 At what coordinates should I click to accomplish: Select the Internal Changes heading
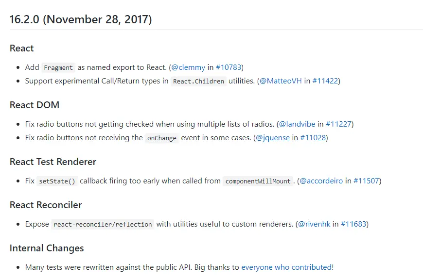(47, 248)
